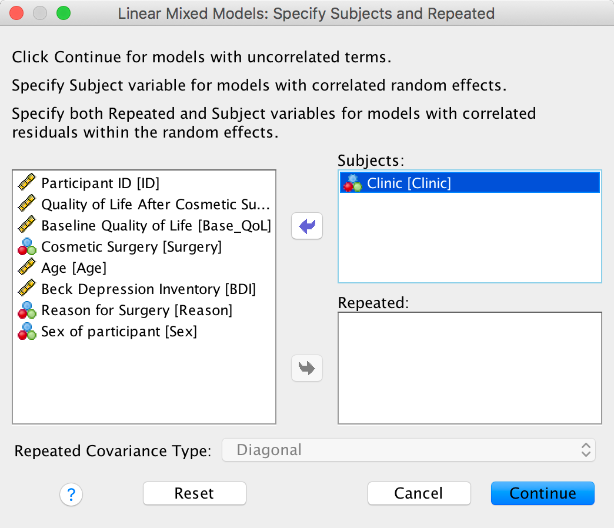
Task: Click Reset to clear the dialog
Action: 194,493
